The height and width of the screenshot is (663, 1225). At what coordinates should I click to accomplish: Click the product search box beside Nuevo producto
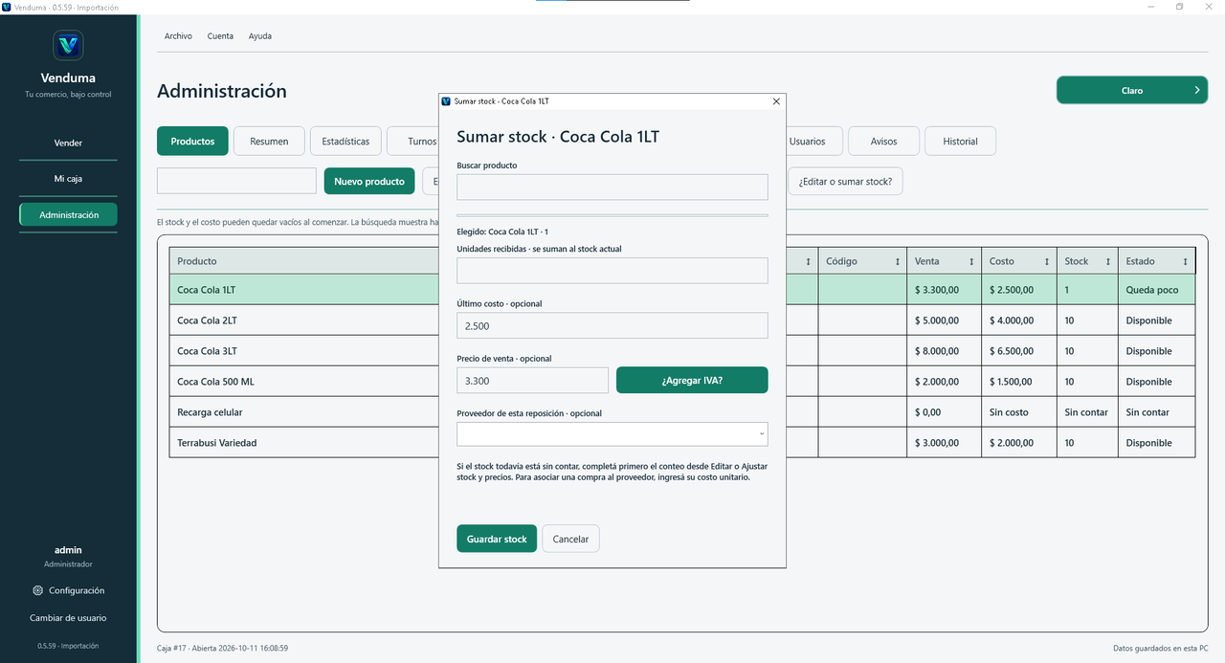(236, 181)
